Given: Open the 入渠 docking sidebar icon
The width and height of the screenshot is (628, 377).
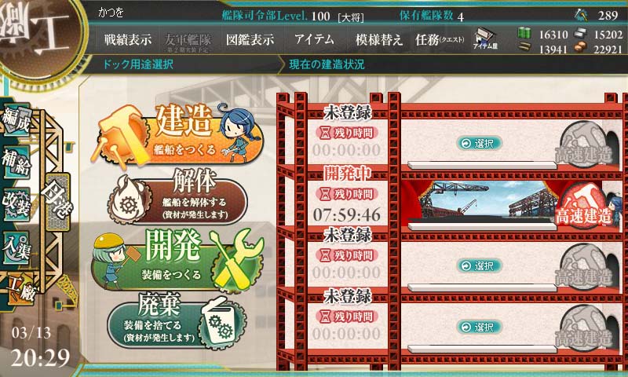Looking at the screenshot, I should 16,247.
